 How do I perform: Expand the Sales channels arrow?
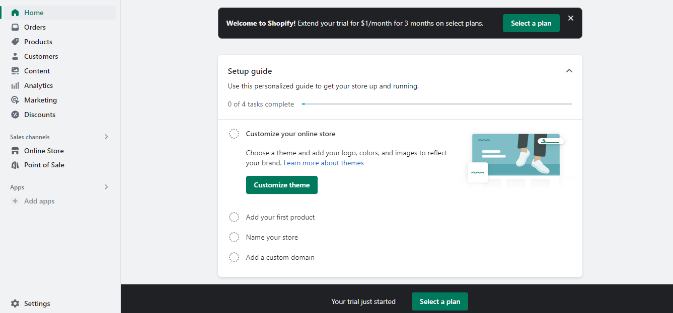click(x=106, y=137)
